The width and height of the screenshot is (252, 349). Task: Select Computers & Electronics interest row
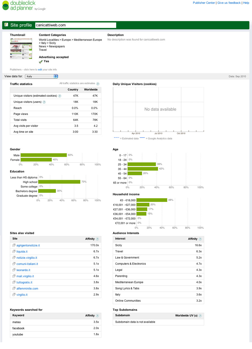(x=158, y=264)
